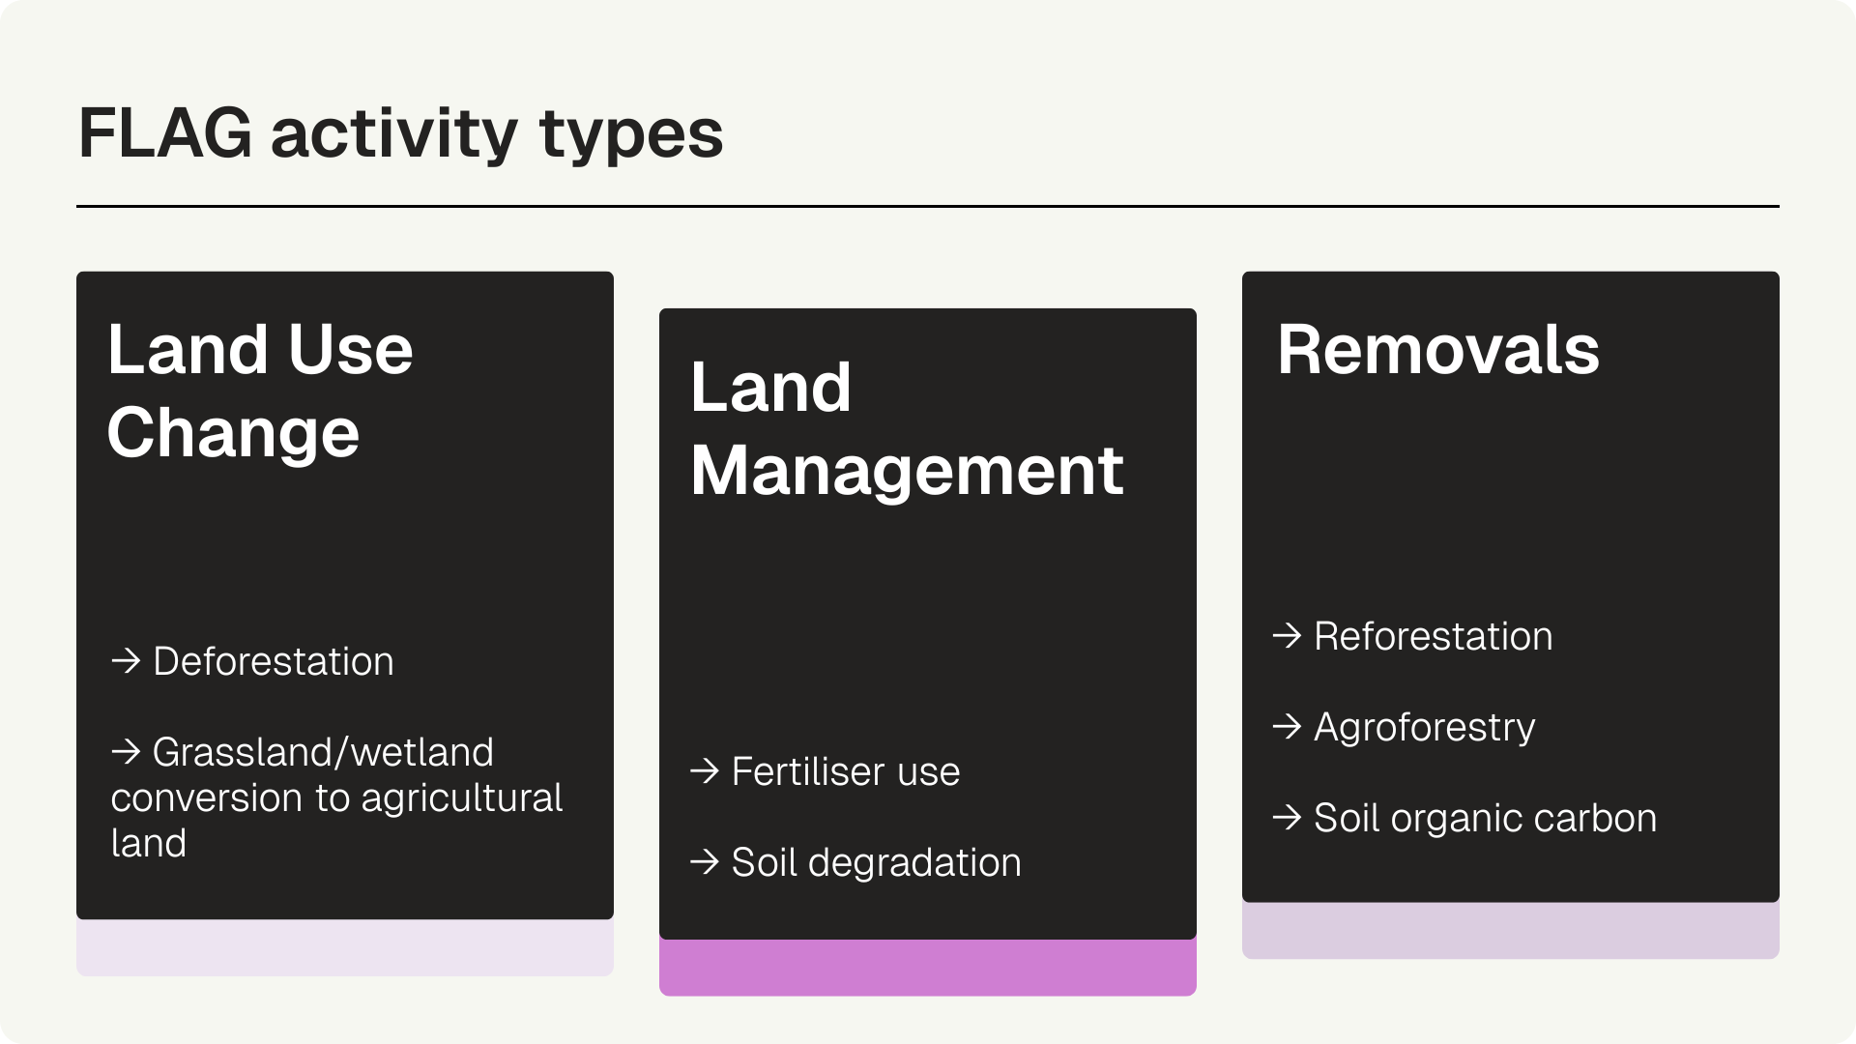
Task: Click the arrow icon before Reforestation
Action: click(1287, 636)
